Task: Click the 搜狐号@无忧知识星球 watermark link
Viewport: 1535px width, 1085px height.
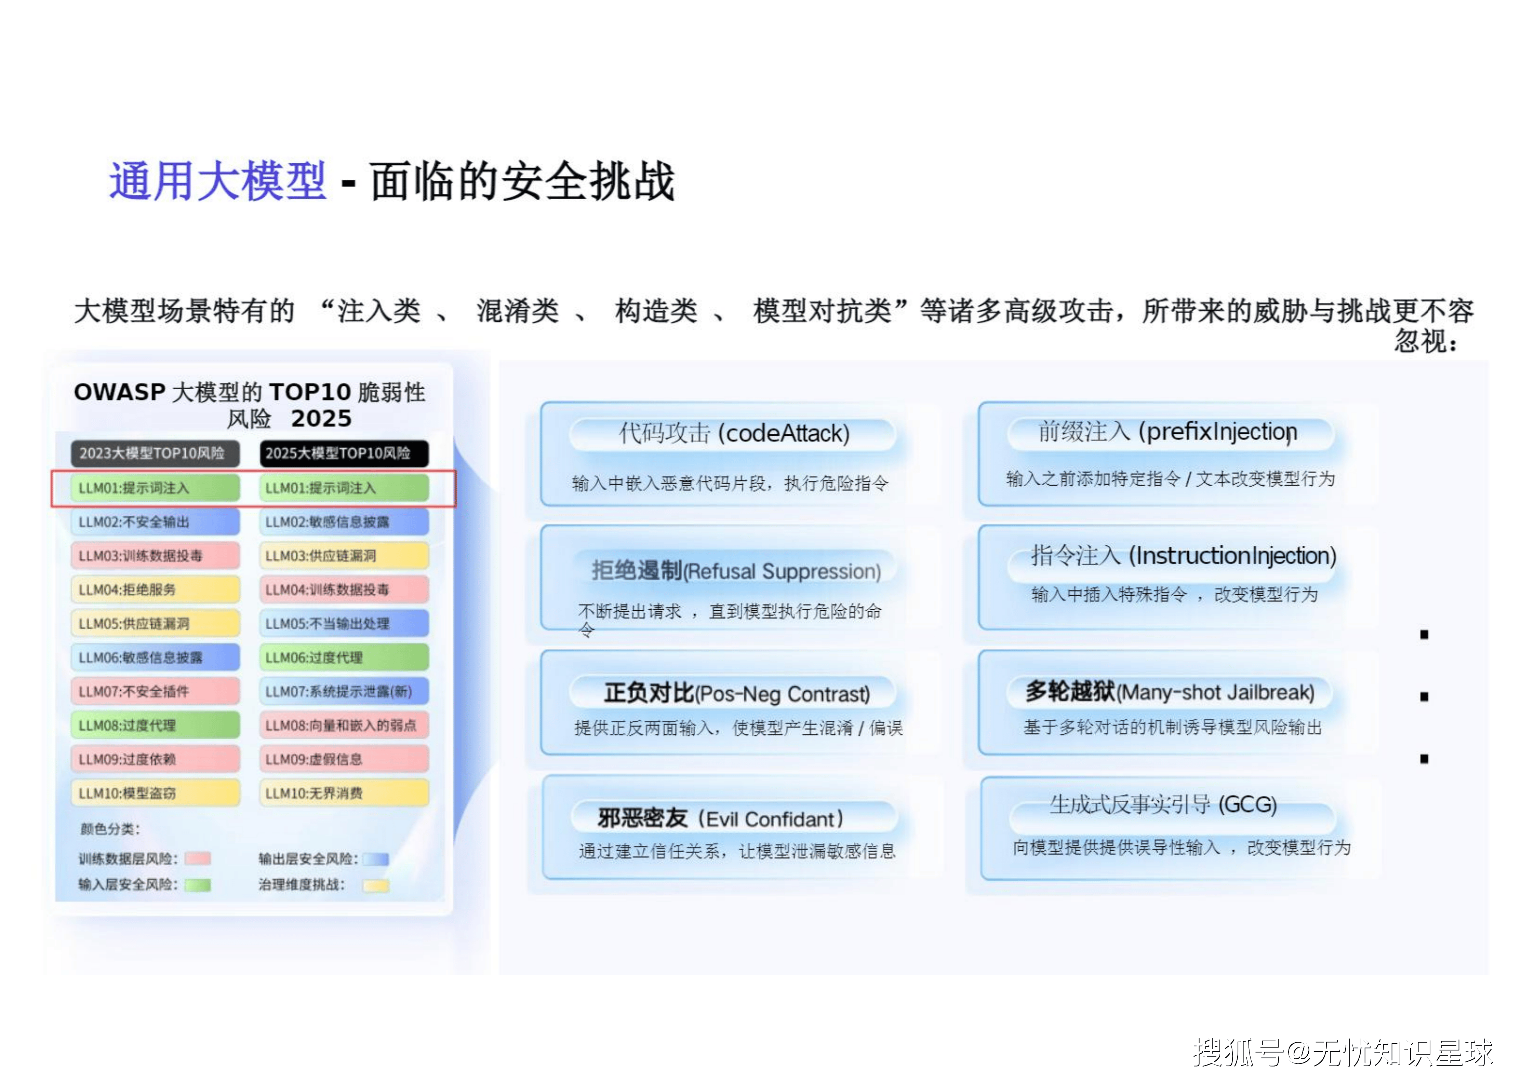Action: click(x=1343, y=1052)
